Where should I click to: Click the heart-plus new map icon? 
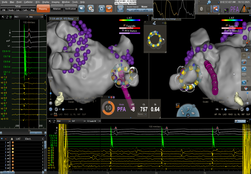[x=82, y=9]
